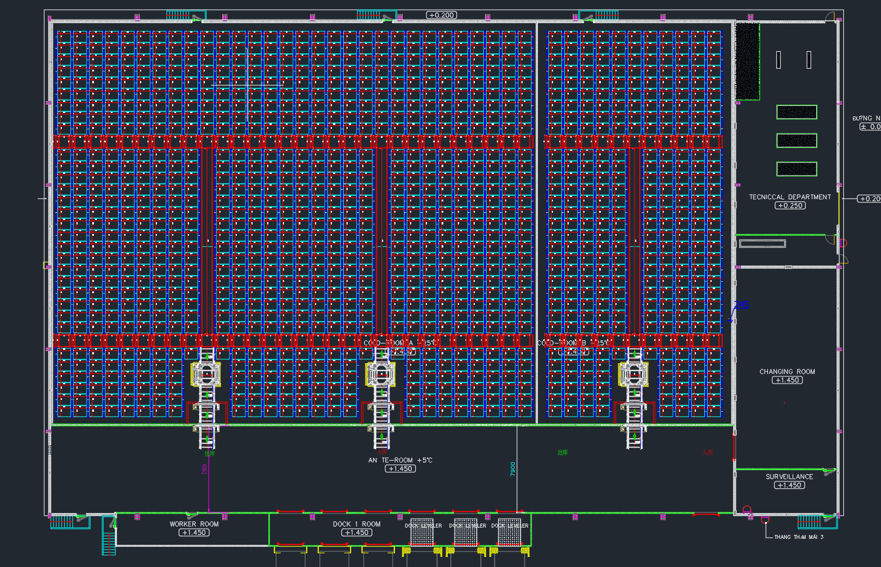Image resolution: width=881 pixels, height=567 pixels.
Task: Click the DOCK 1 ROOM label
Action: coord(356,524)
